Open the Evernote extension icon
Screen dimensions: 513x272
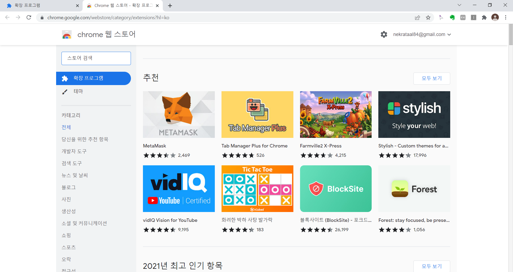click(x=452, y=18)
